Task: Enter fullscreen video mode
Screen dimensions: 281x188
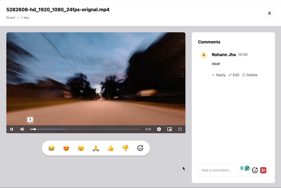Action: pyautogui.click(x=180, y=129)
